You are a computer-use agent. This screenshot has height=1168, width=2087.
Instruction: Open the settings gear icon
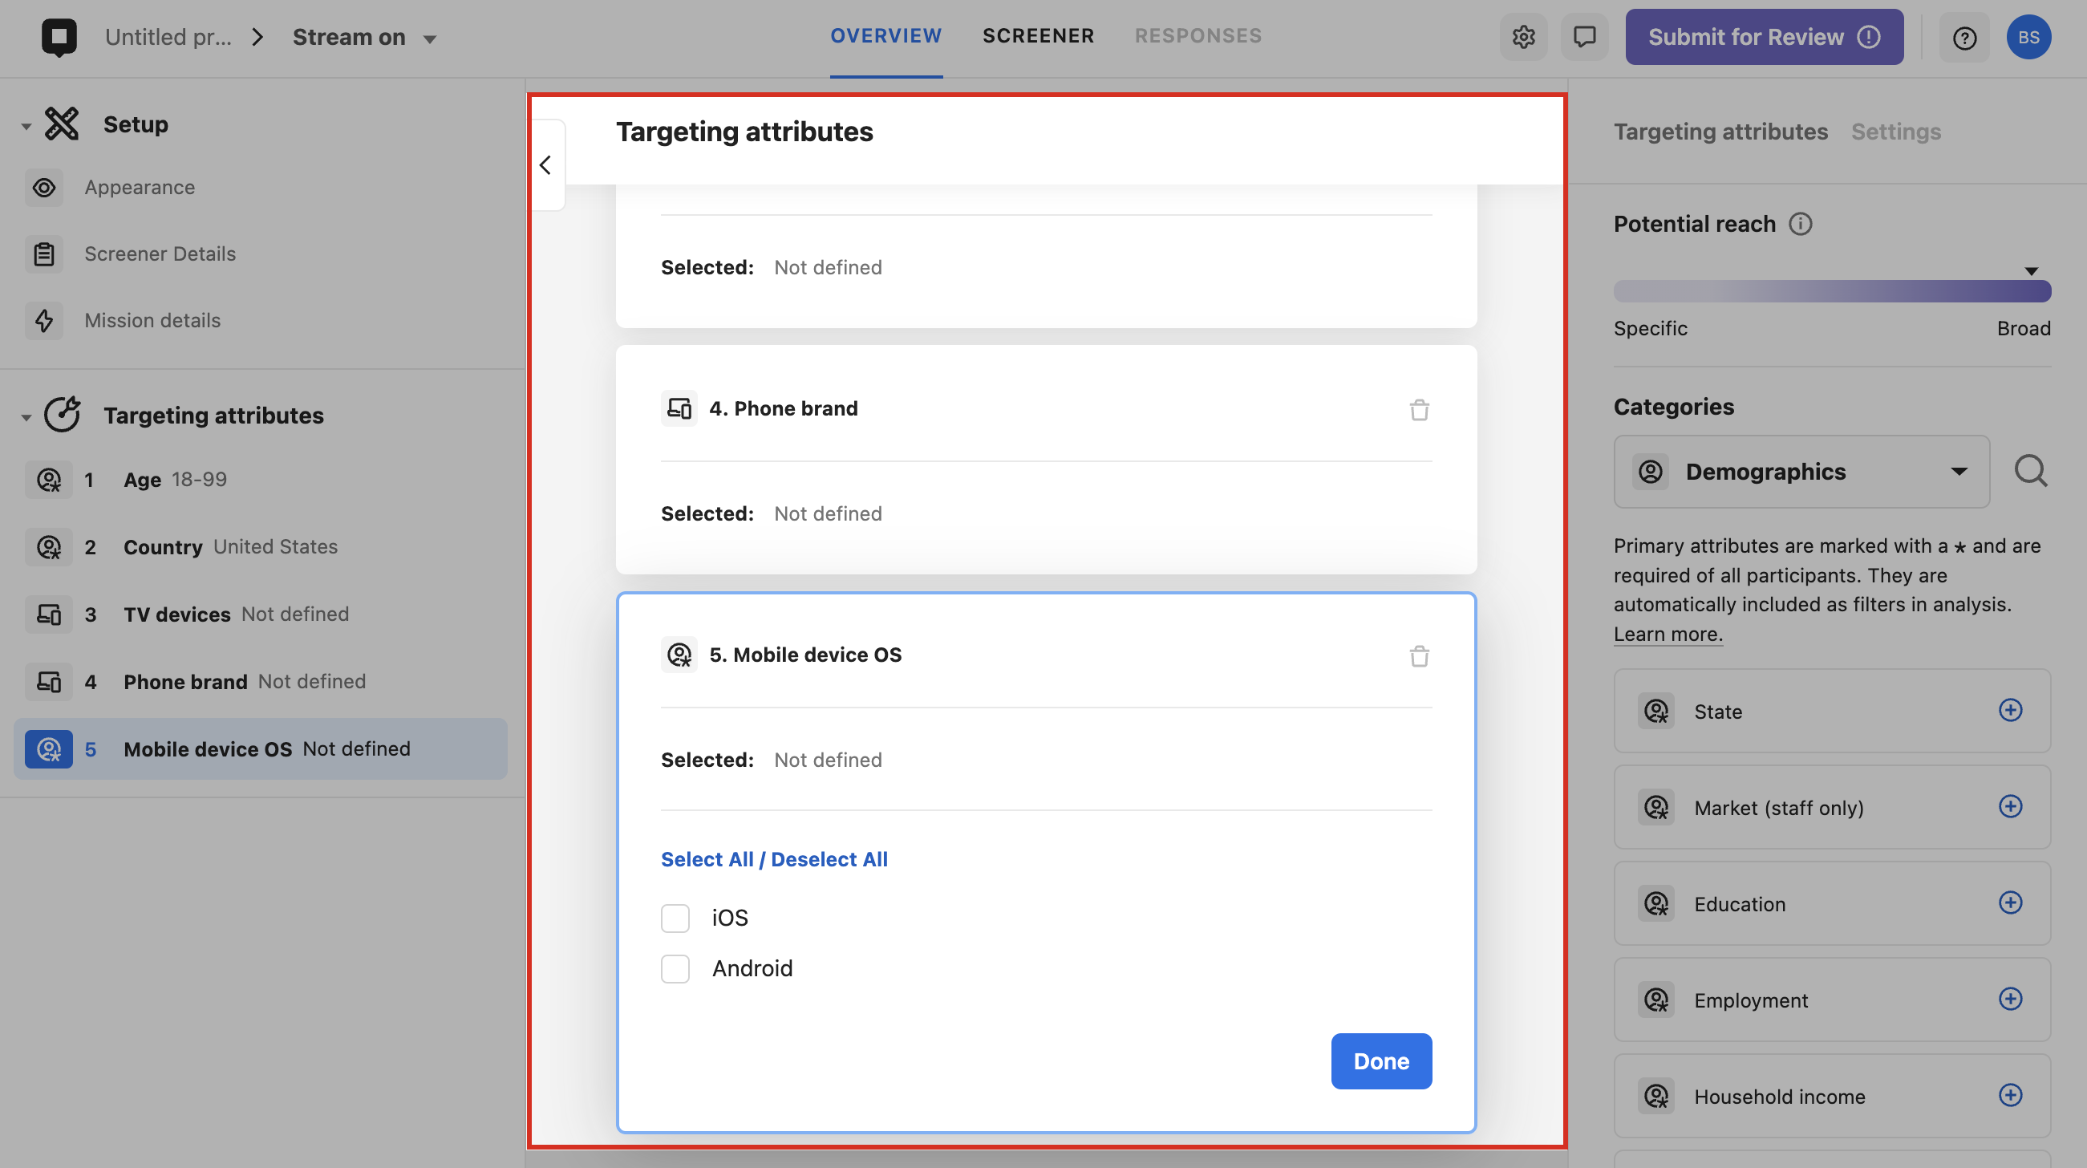pos(1523,37)
